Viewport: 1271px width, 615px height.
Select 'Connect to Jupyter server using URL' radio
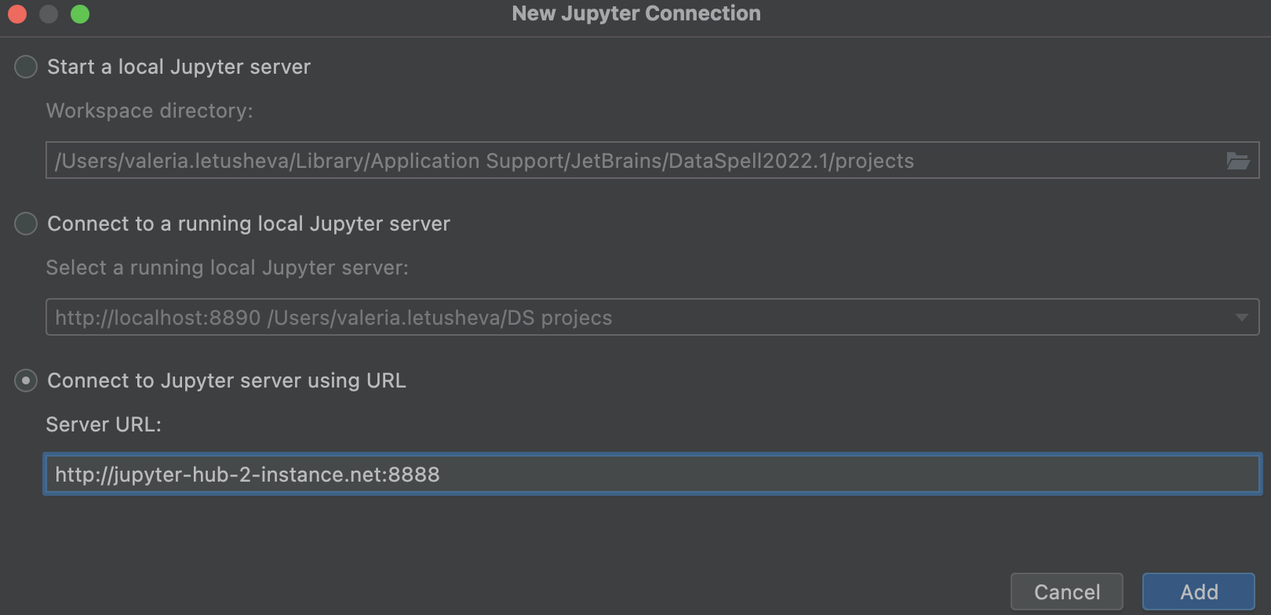[x=26, y=380]
